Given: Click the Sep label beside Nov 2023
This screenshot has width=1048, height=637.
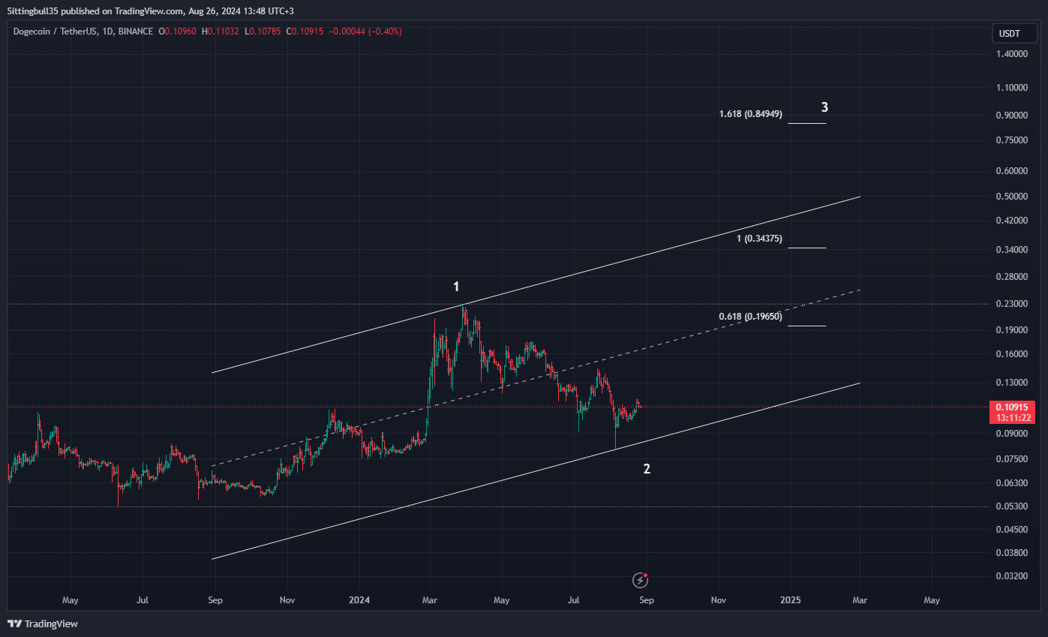Looking at the screenshot, I should click(x=215, y=600).
